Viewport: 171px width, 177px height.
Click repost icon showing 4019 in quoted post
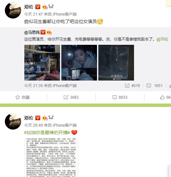pyautogui.click(x=127, y=85)
